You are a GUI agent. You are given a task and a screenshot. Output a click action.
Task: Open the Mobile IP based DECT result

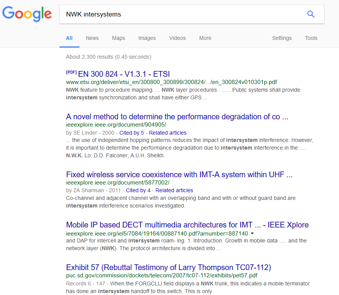point(187,225)
